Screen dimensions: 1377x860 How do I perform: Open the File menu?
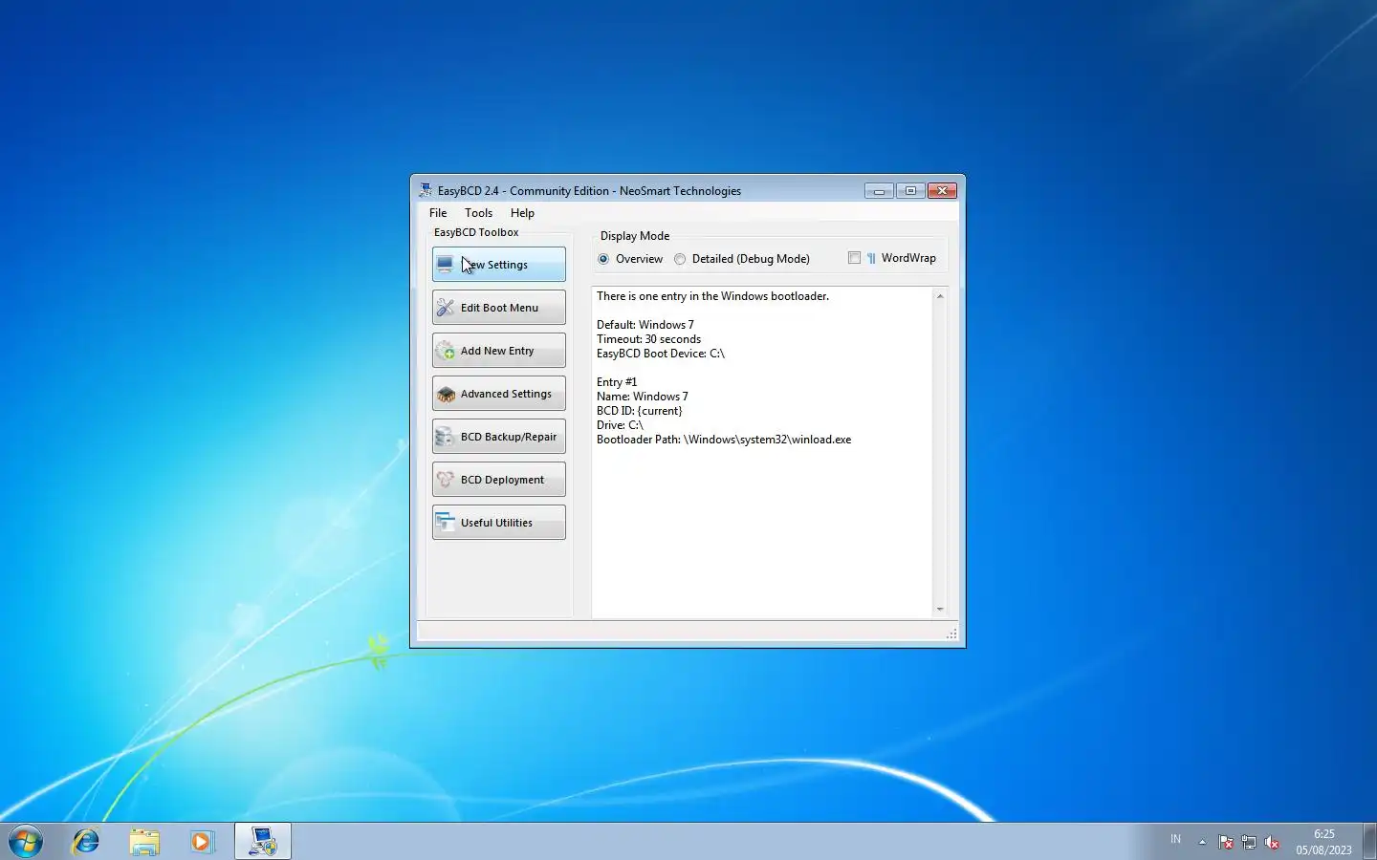tap(438, 213)
